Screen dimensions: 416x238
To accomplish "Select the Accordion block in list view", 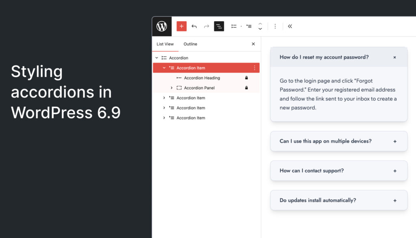I will point(179,58).
